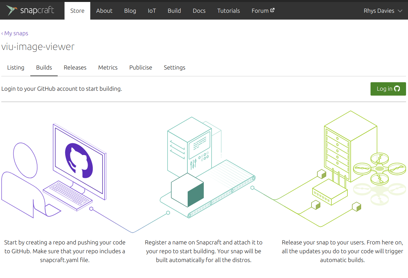Switch to the Publicise tab
Image resolution: width=408 pixels, height=278 pixels.
tap(141, 68)
